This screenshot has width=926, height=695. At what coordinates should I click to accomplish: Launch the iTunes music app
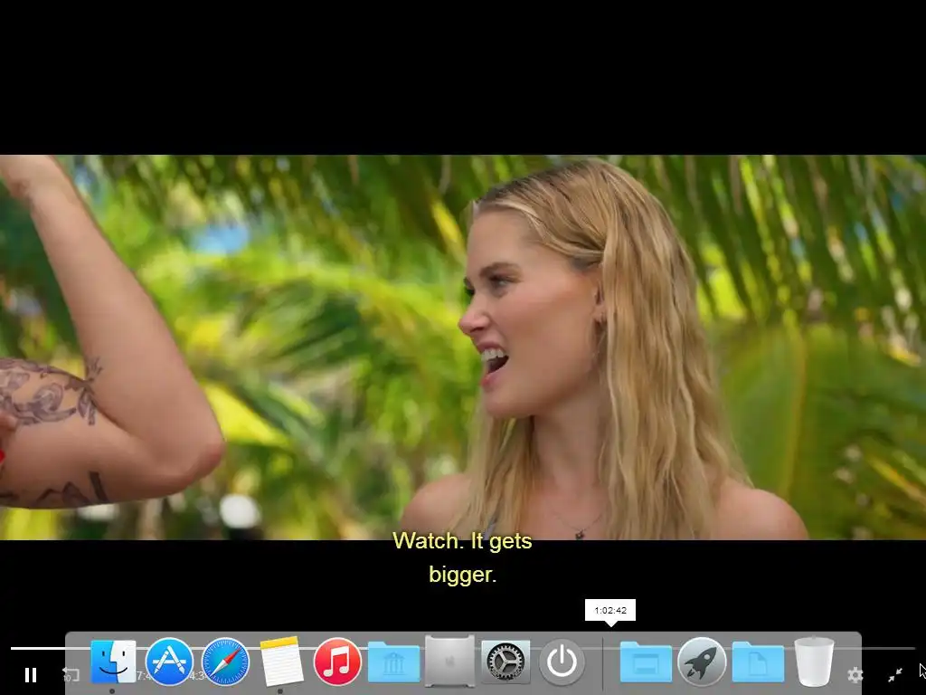[x=337, y=662]
